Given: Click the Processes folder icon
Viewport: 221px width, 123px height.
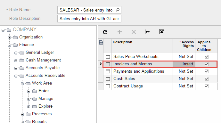Looking at the screenshot, I should pyautogui.click(x=28, y=114).
